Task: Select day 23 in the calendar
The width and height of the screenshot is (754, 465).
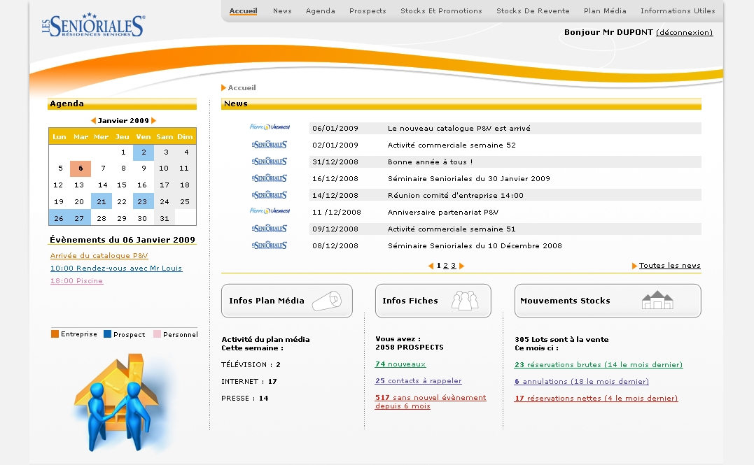Action: [x=143, y=202]
